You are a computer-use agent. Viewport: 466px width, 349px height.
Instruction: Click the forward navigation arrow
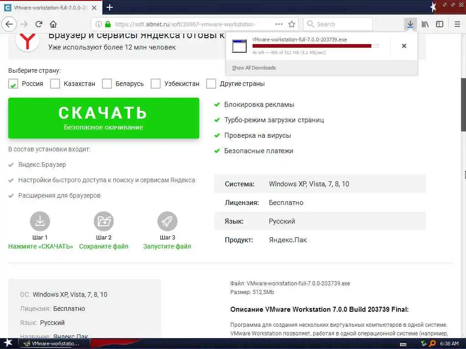(x=25, y=24)
